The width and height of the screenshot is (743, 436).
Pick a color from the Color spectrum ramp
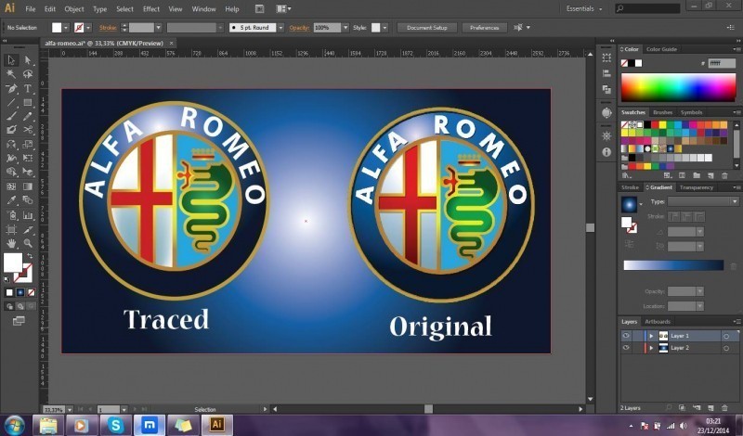[x=678, y=87]
